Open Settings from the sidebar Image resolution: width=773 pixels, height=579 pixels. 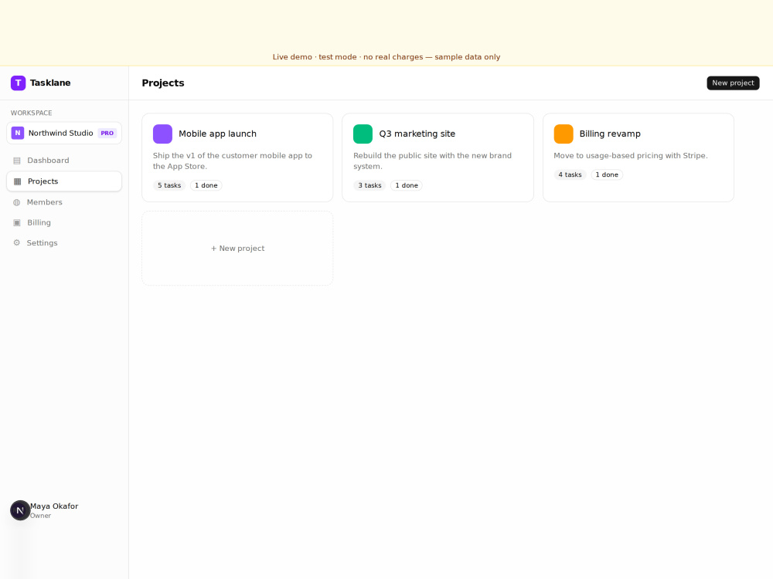pyautogui.click(x=64, y=242)
